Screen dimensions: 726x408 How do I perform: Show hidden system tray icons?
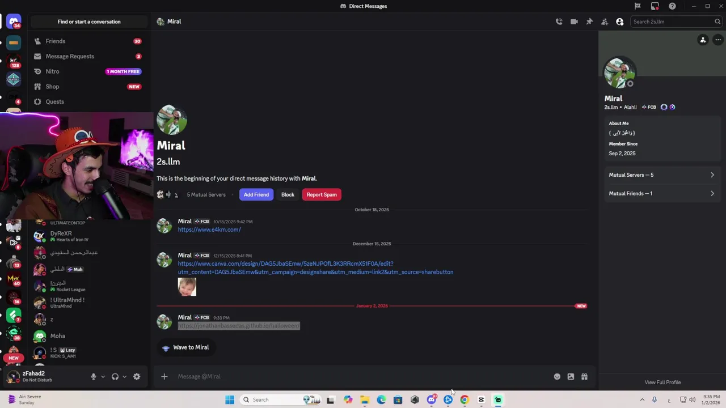(x=642, y=399)
